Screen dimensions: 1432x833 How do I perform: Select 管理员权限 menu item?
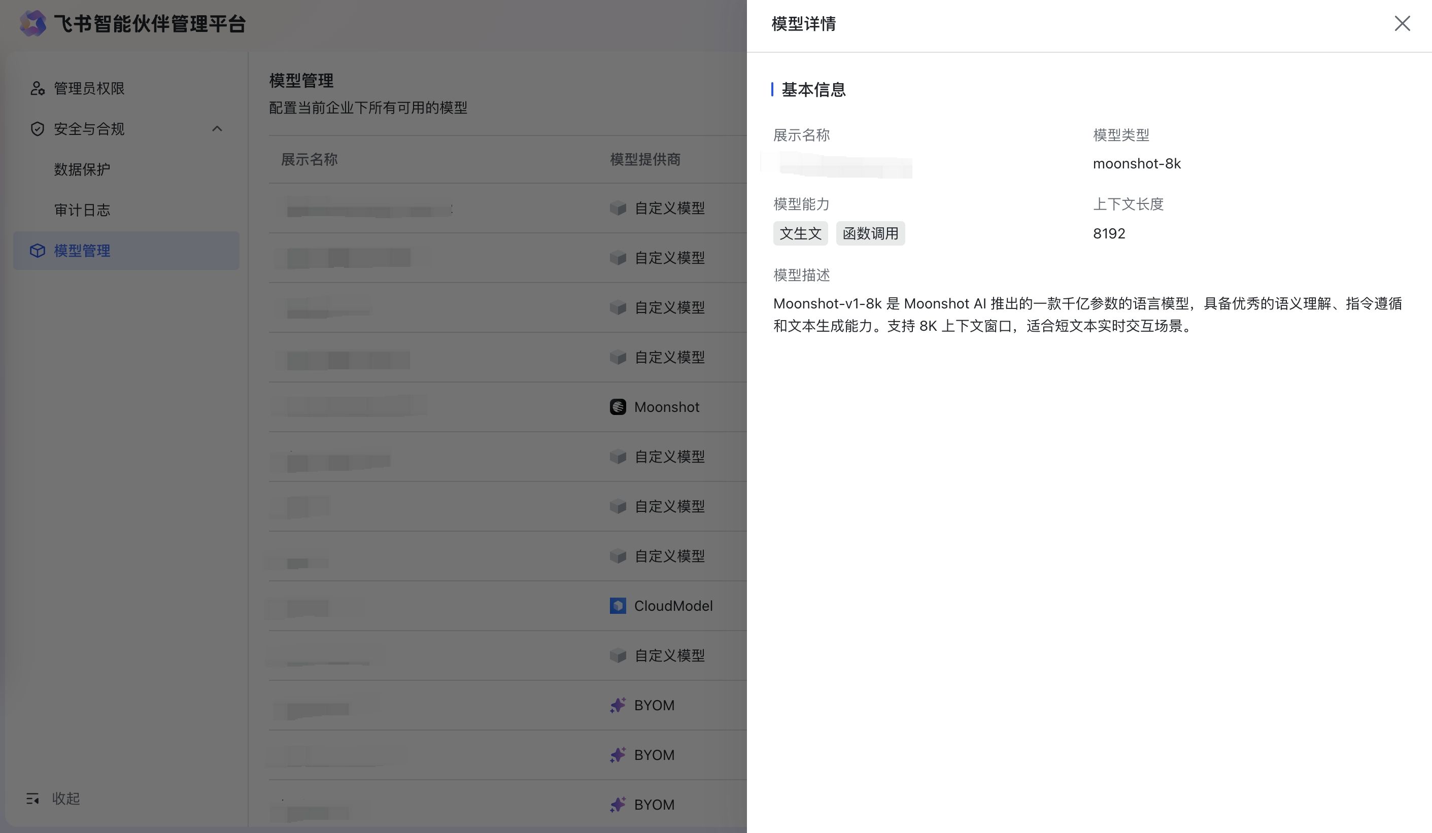point(89,88)
